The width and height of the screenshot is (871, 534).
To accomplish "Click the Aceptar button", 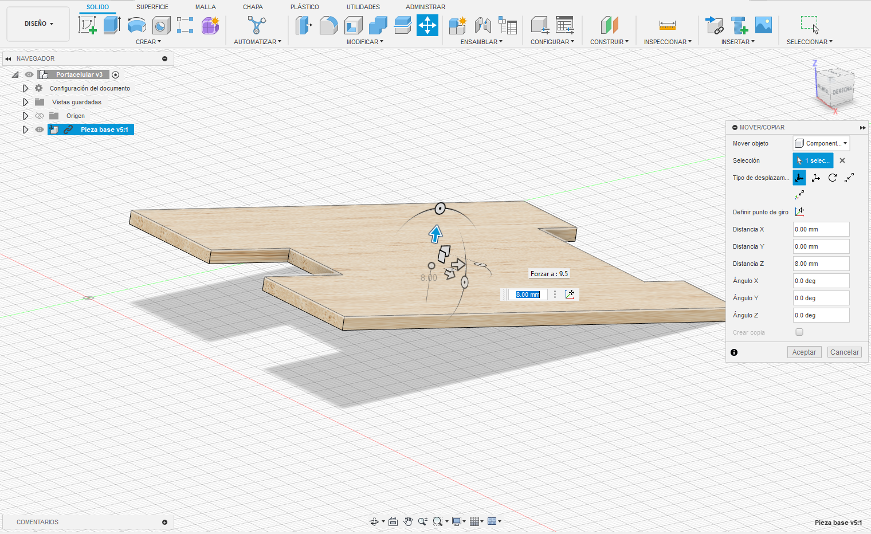I will 804,352.
